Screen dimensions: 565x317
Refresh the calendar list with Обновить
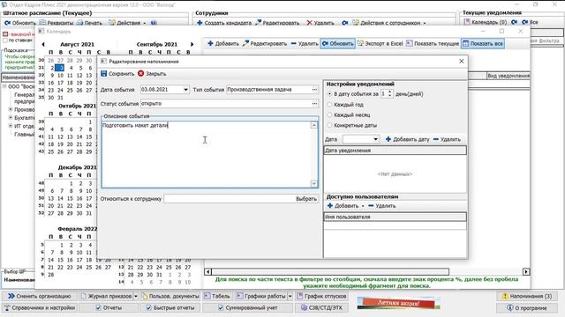(x=337, y=43)
